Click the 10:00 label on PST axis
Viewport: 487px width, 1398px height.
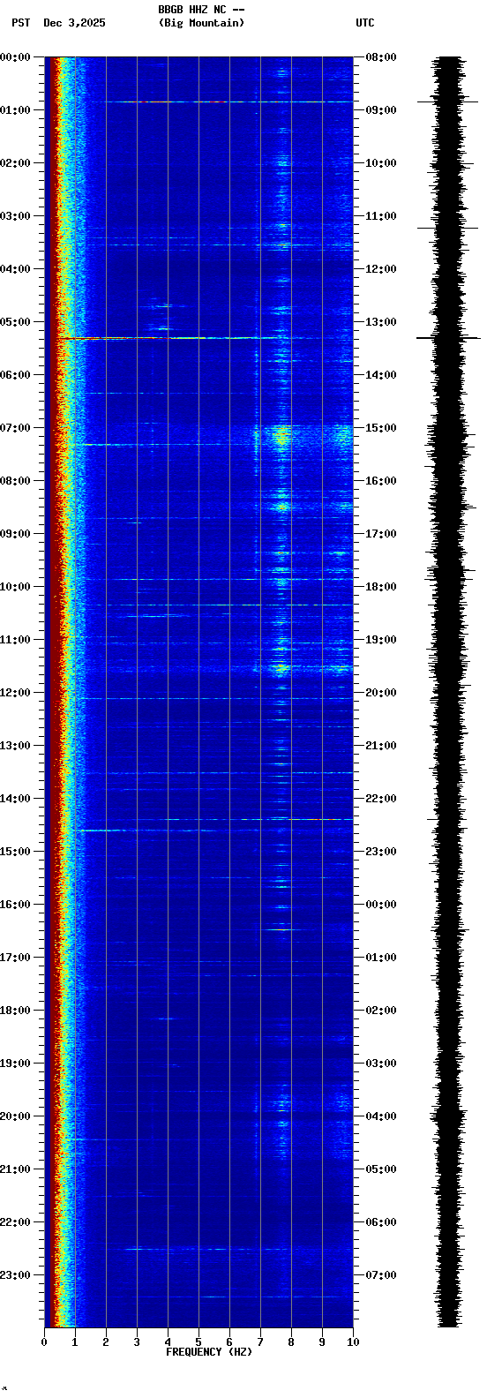tap(16, 587)
